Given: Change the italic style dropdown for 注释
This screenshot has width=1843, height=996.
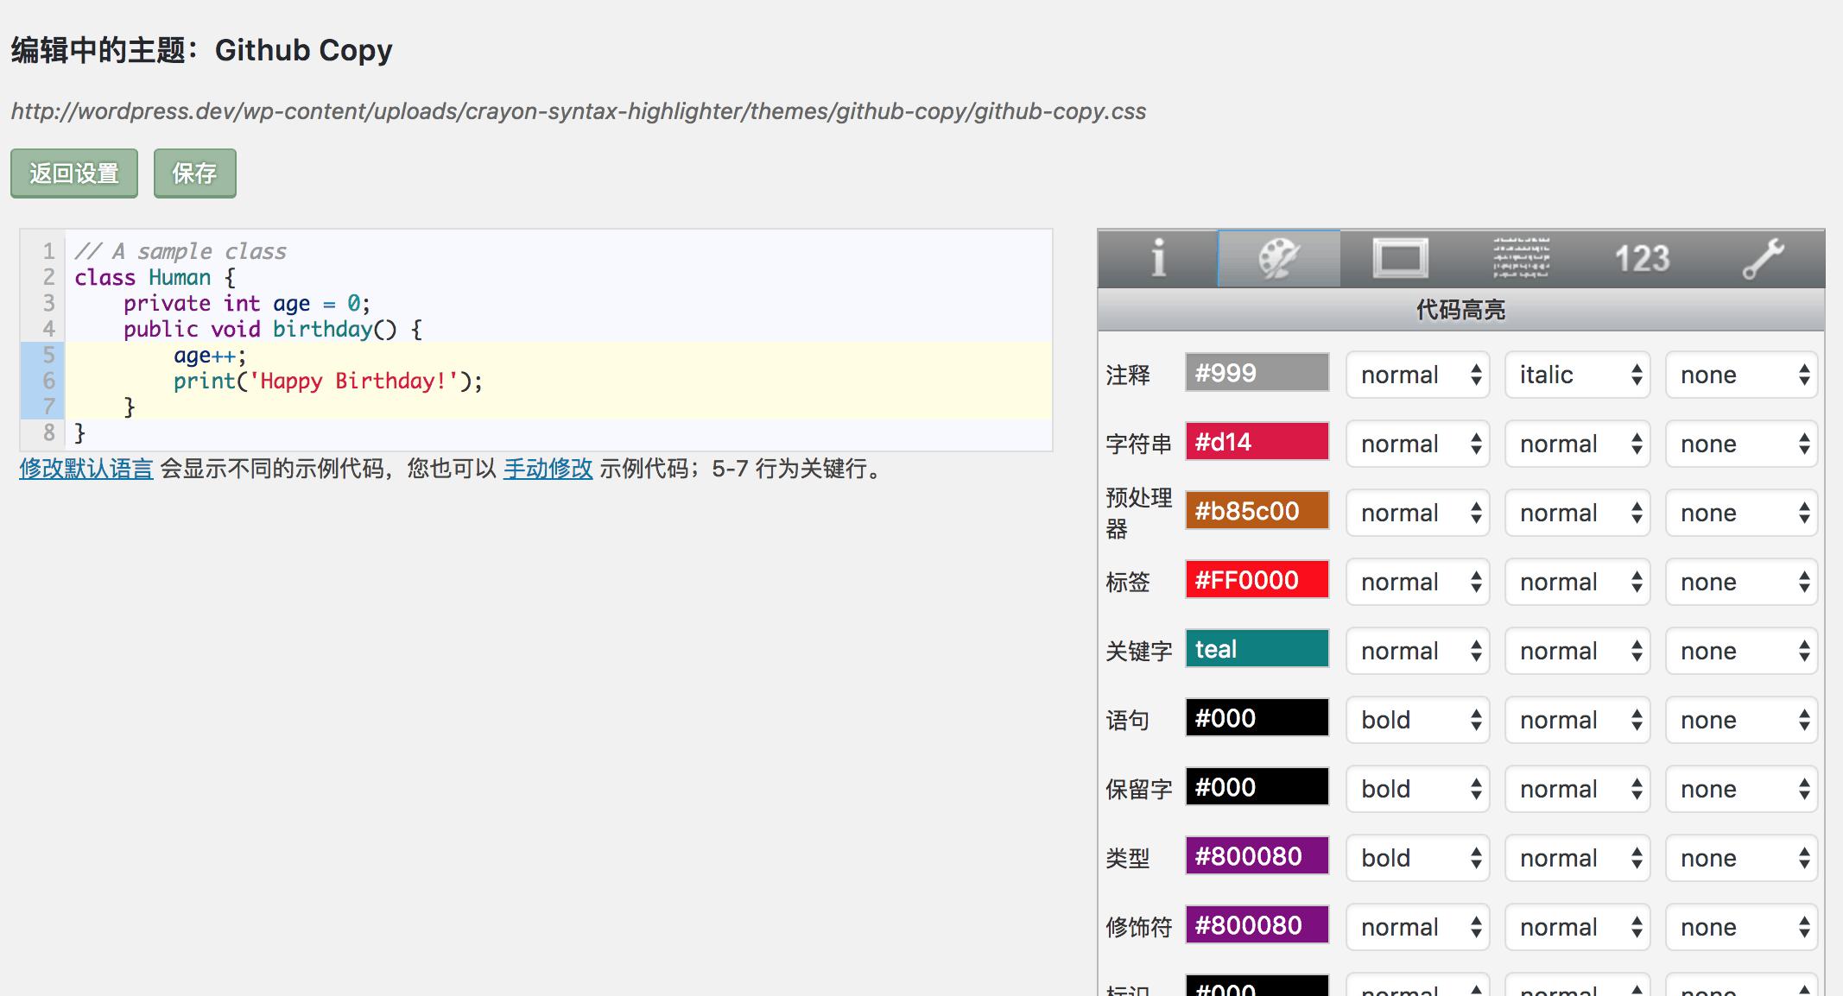Looking at the screenshot, I should [x=1577, y=375].
